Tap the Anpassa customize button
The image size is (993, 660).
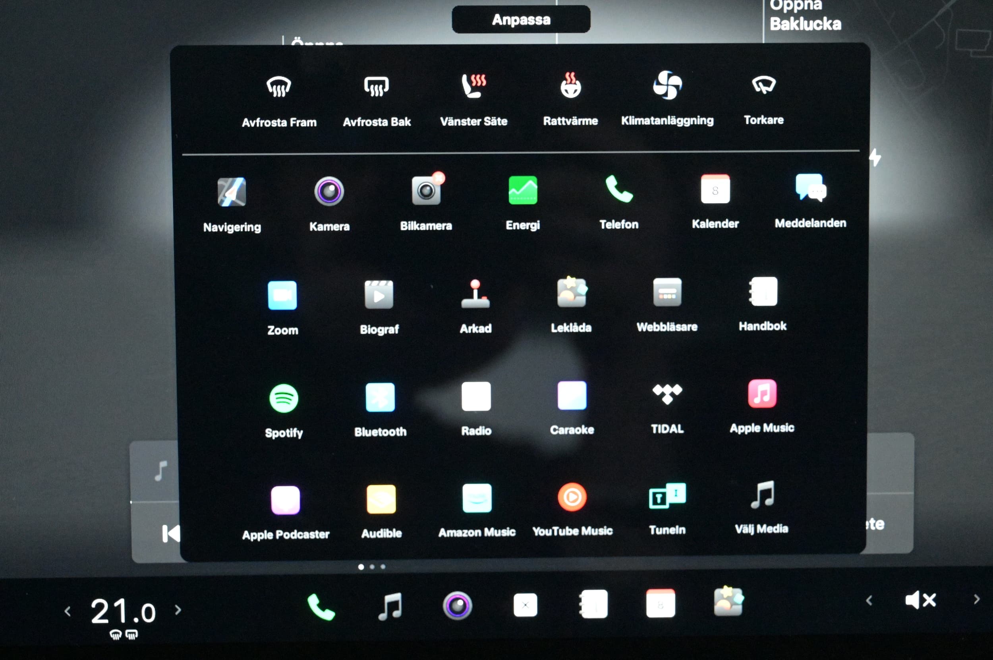[x=521, y=19]
